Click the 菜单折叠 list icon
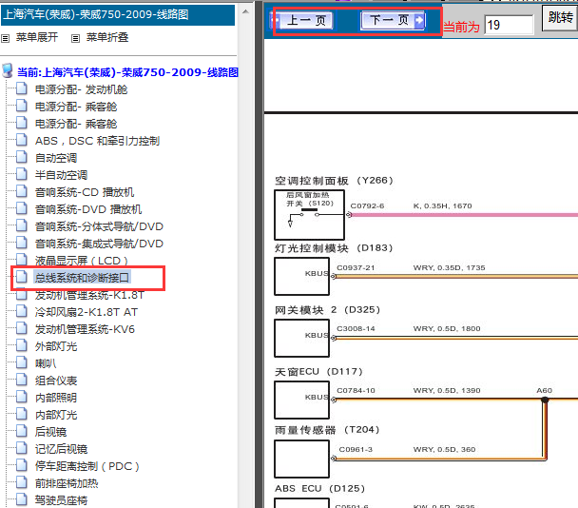This screenshot has height=508, width=578. [75, 38]
